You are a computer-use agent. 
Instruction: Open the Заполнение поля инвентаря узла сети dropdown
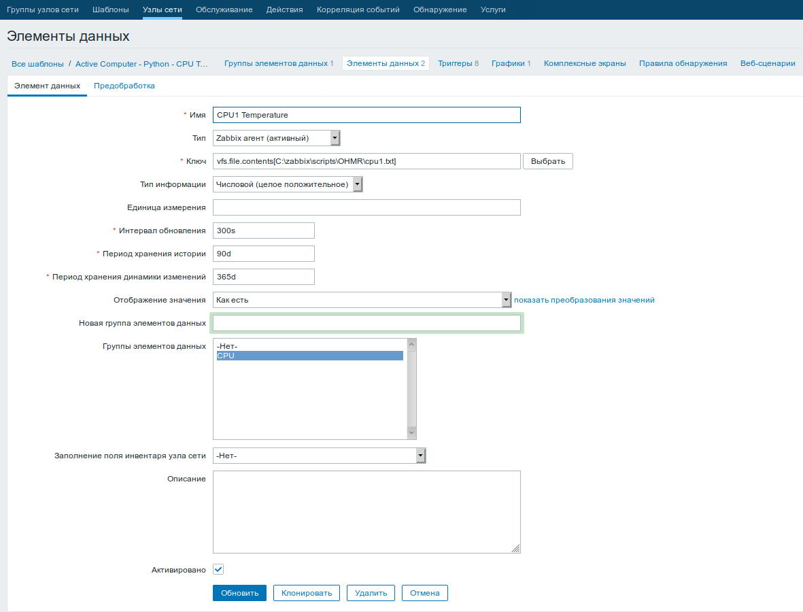pos(320,456)
